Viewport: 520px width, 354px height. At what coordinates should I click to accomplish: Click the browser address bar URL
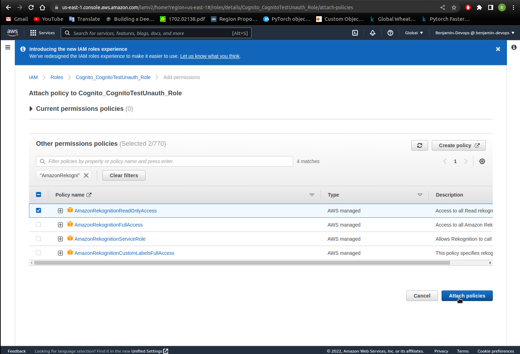click(x=207, y=7)
